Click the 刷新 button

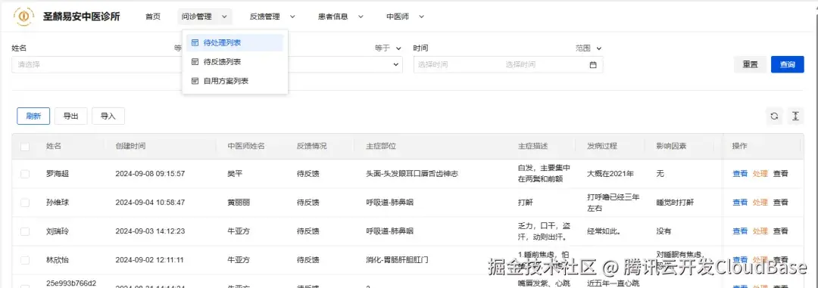[x=33, y=116]
